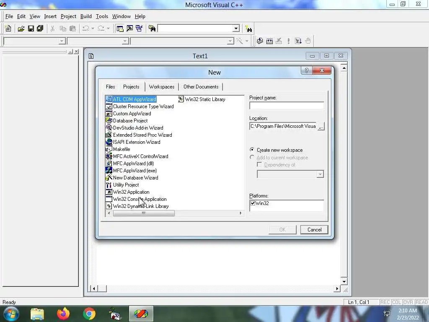Expand the WizardBar members combo box
The width and height of the screenshot is (429, 322).
[230, 41]
